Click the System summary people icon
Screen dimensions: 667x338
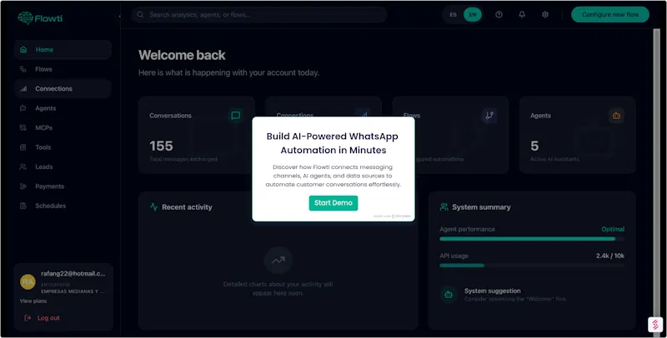(x=444, y=207)
